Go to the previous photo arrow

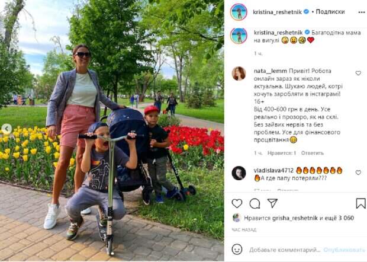[x=7, y=129]
